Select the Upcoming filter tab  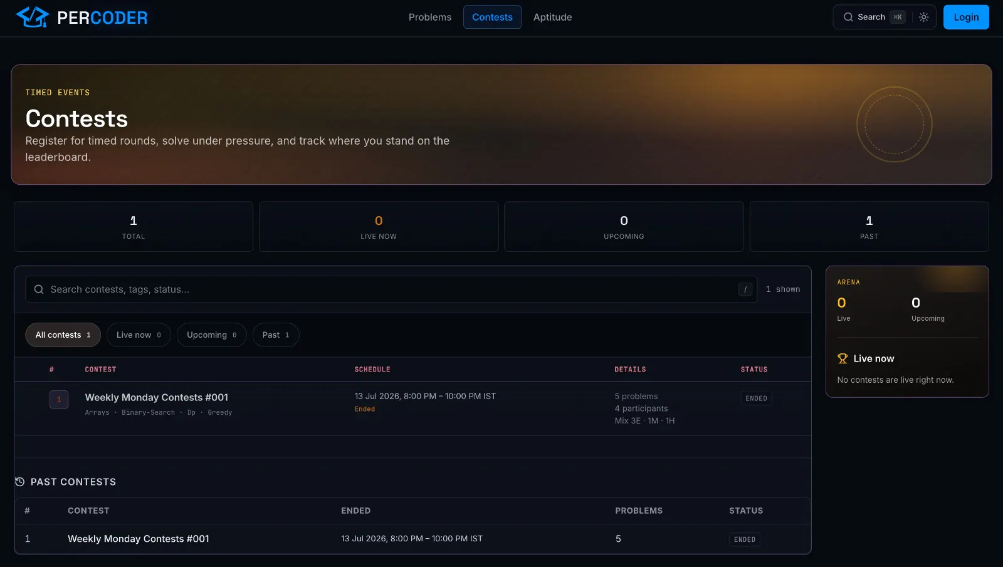212,335
